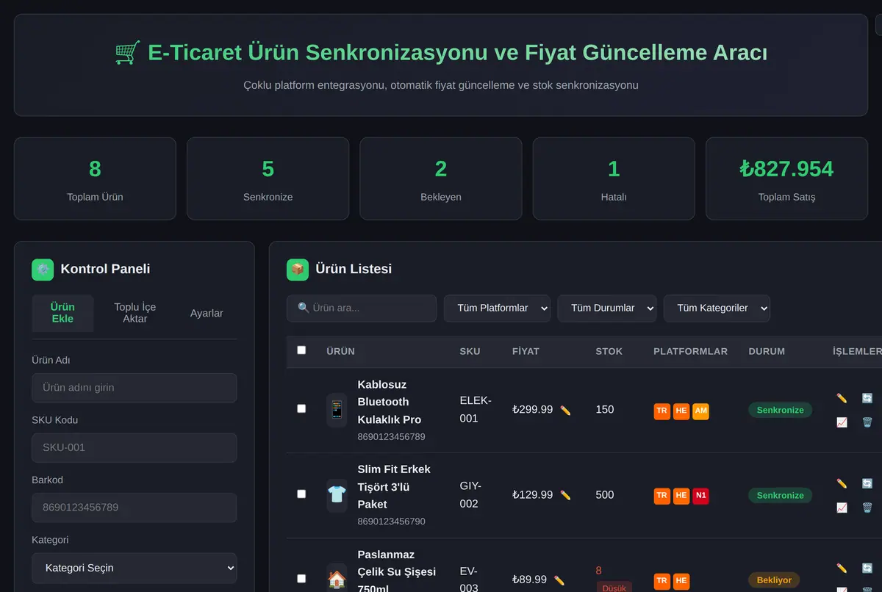Click the Senkronize status badge on GIY-002 row
Image resolution: width=882 pixels, height=592 pixels.
coord(781,495)
